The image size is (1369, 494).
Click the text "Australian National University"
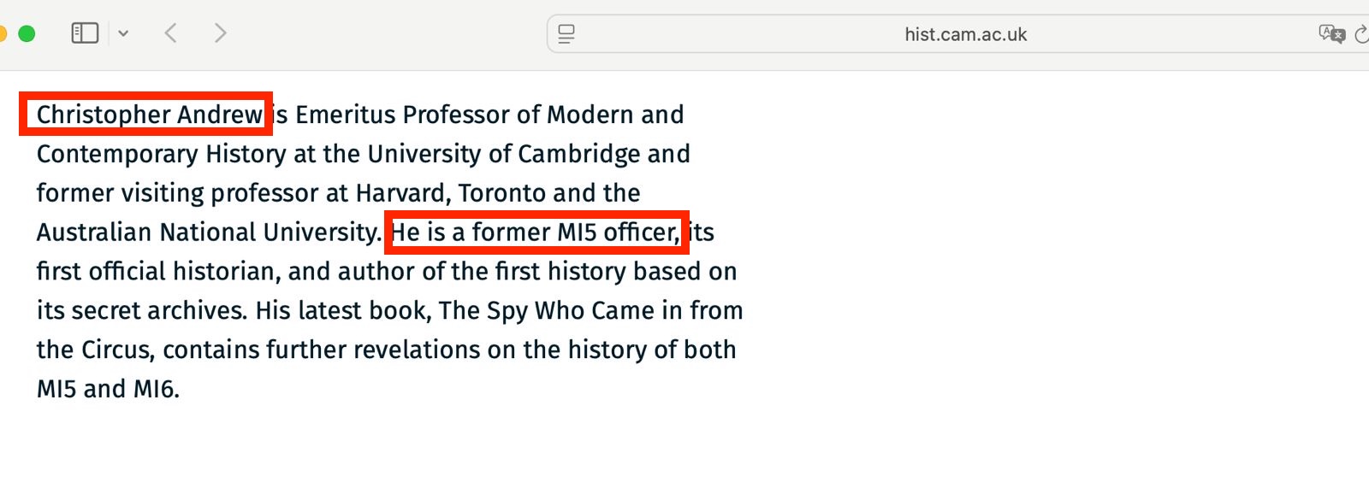(x=207, y=232)
